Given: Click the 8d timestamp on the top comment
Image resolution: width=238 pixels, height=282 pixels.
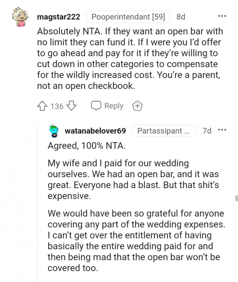Looking at the screenshot, I should point(181,16).
